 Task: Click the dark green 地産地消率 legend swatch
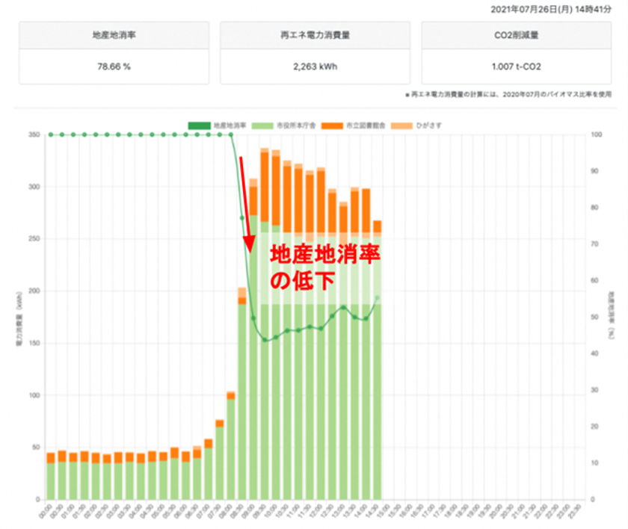point(199,126)
